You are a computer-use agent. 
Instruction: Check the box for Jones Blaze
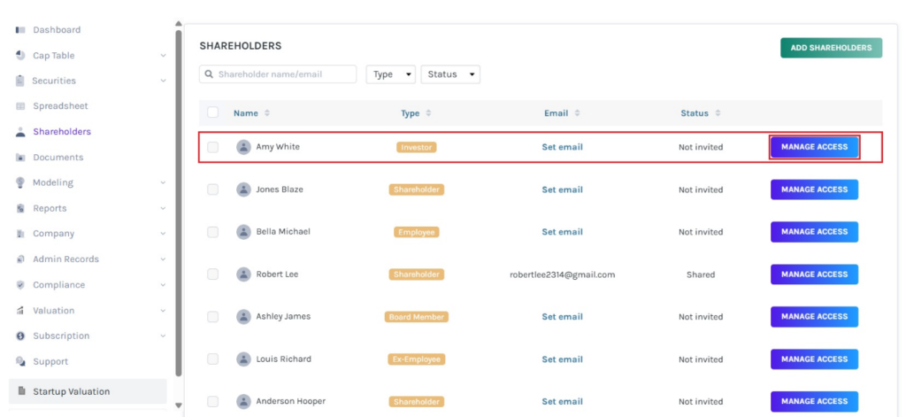tap(212, 189)
